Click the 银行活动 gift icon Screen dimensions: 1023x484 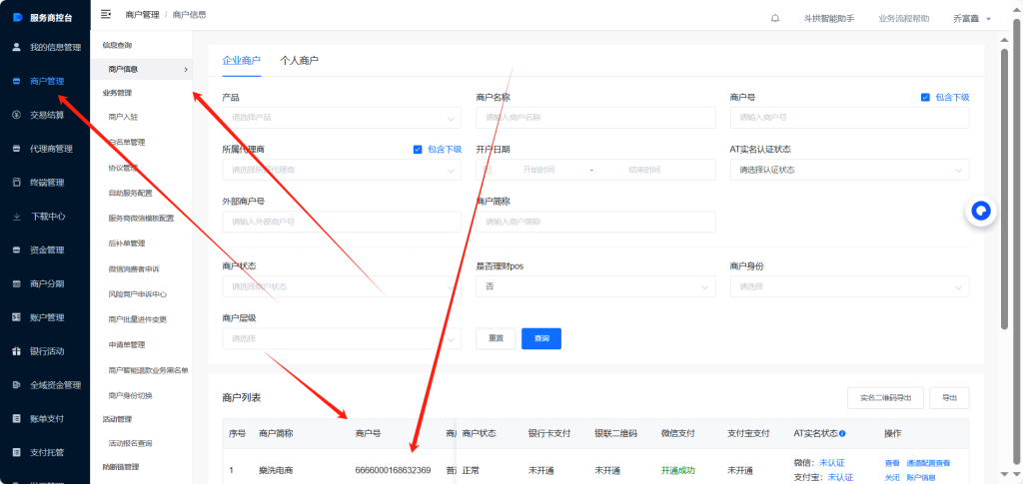point(17,351)
